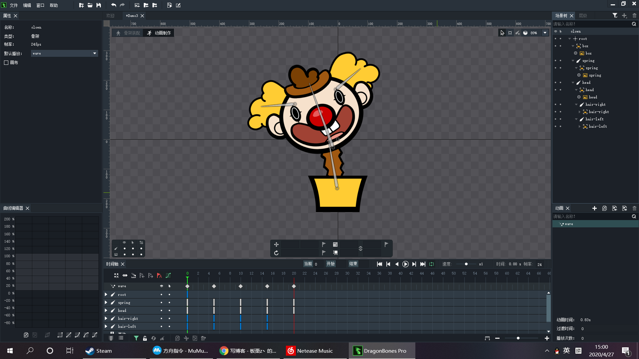Image resolution: width=639 pixels, height=359 pixels.
Task: Adjust the playback speed slider handle
Action: pyautogui.click(x=466, y=264)
